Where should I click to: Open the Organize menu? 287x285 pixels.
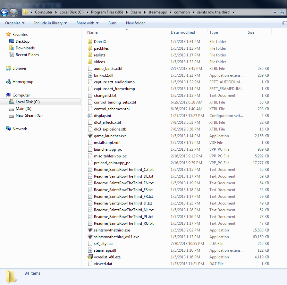[15, 23]
